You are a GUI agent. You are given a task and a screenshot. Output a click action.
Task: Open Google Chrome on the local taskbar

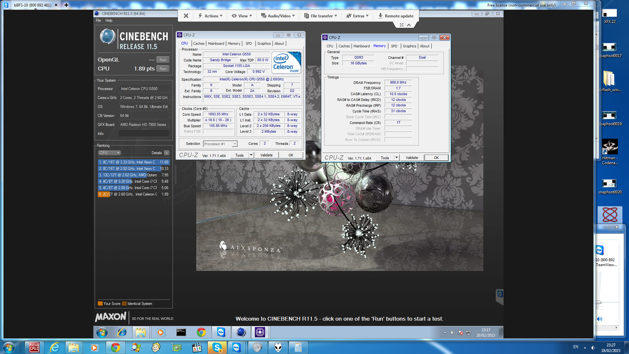coord(115,347)
